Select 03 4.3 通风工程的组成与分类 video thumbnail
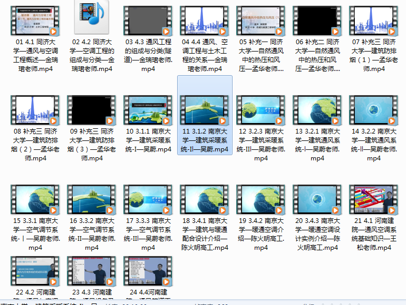The image size is (406, 305). 148,21
